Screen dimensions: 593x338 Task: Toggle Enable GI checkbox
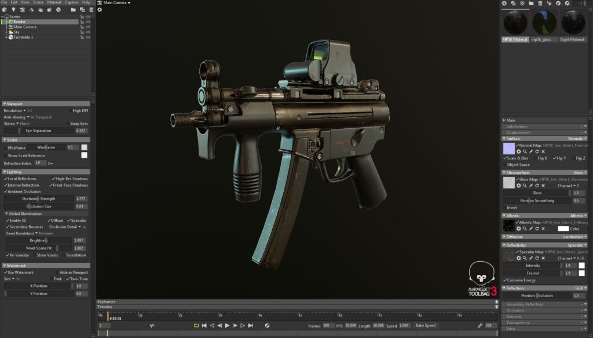tap(7, 221)
